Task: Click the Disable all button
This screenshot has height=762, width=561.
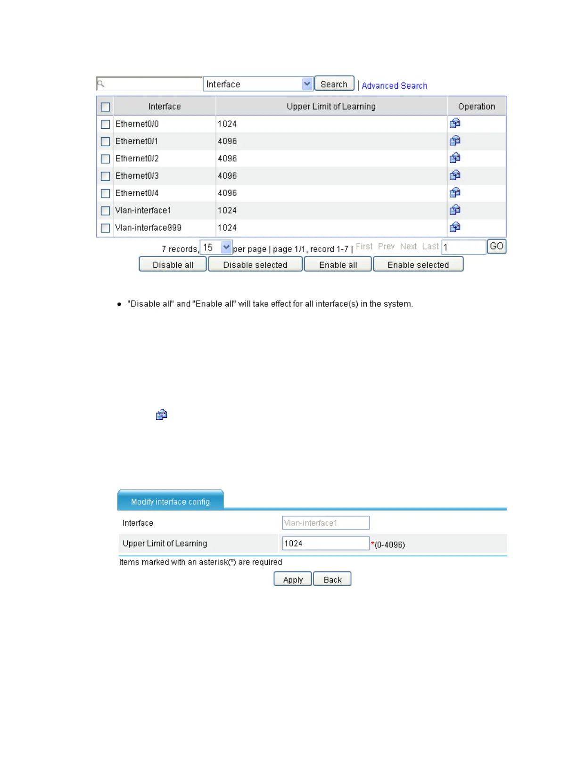Action: [173, 265]
